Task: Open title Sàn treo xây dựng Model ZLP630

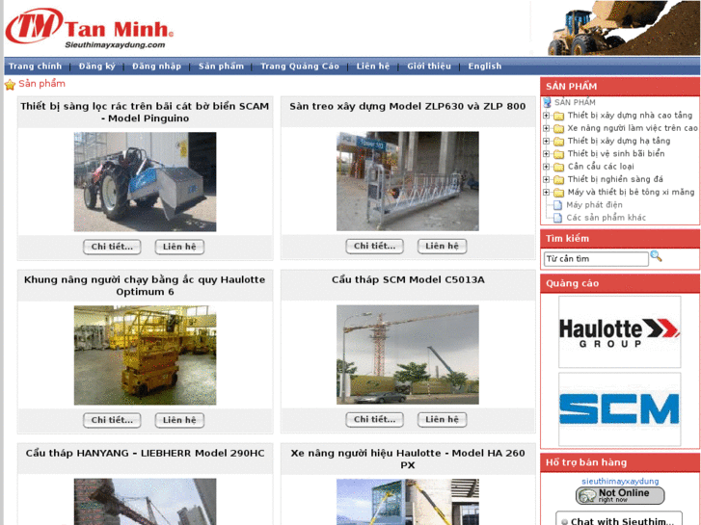Action: point(407,106)
